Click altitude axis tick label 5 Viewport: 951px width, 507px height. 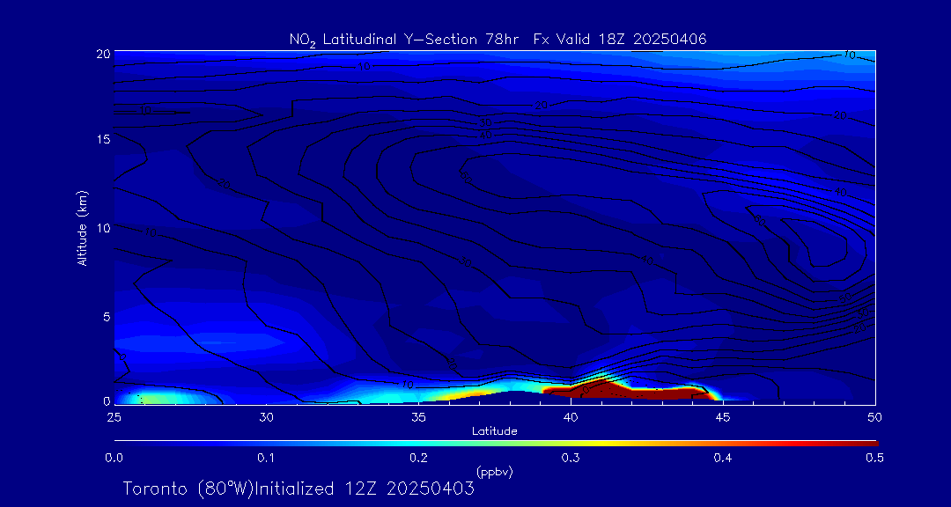[107, 317]
